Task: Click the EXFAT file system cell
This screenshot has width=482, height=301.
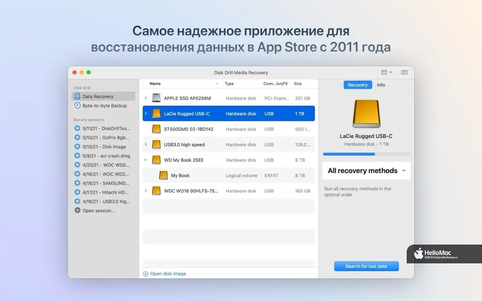Action: point(271,175)
